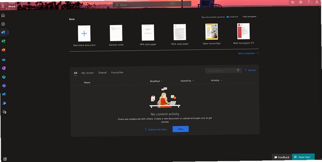Image resolution: width=322 pixels, height=162 pixels.
Task: Open the Bold monogram CV template
Action: click(x=244, y=34)
